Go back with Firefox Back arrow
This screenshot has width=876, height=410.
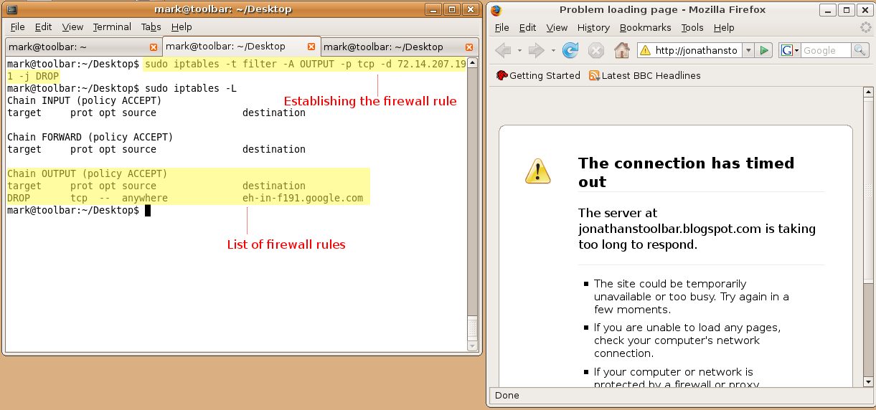click(504, 50)
